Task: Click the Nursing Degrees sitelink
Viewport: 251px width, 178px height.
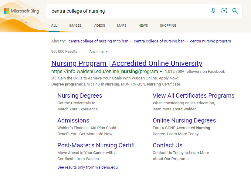Action: pos(80,96)
